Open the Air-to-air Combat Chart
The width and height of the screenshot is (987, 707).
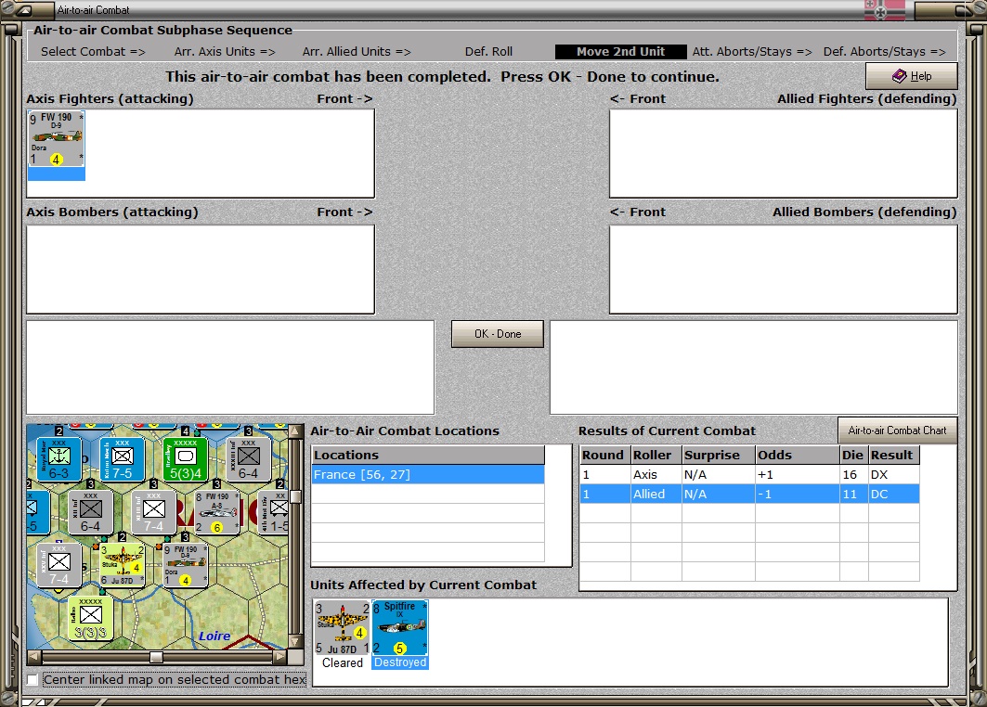[x=897, y=431]
